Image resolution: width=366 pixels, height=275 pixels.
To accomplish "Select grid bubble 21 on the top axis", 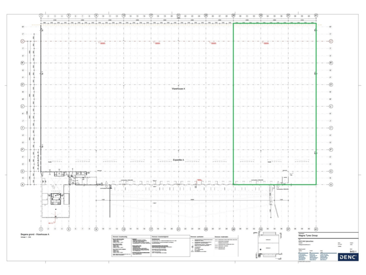I will [x=178, y=16].
